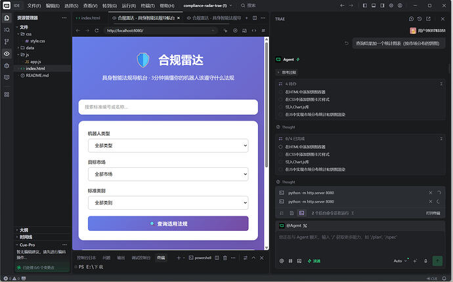This screenshot has width=453, height=282.
Task: Click the reload page icon in preview toolbar
Action: (x=97, y=30)
